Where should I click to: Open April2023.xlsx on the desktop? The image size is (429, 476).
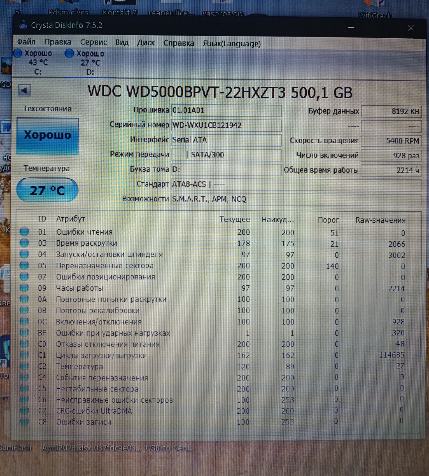pos(66,448)
